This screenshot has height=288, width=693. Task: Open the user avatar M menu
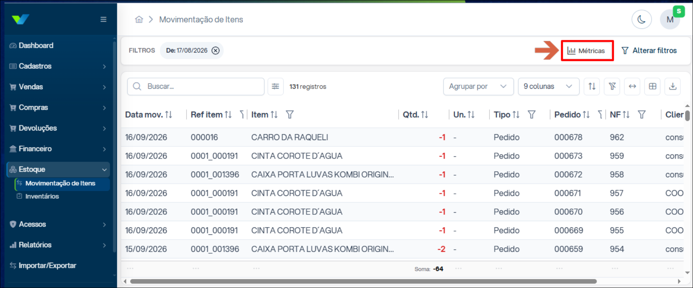click(670, 20)
